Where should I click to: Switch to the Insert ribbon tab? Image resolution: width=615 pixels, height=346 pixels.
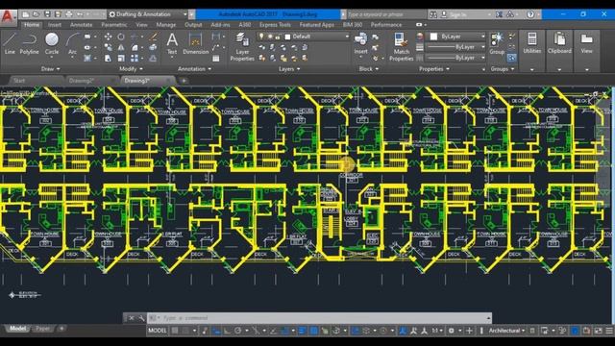pyautogui.click(x=54, y=25)
